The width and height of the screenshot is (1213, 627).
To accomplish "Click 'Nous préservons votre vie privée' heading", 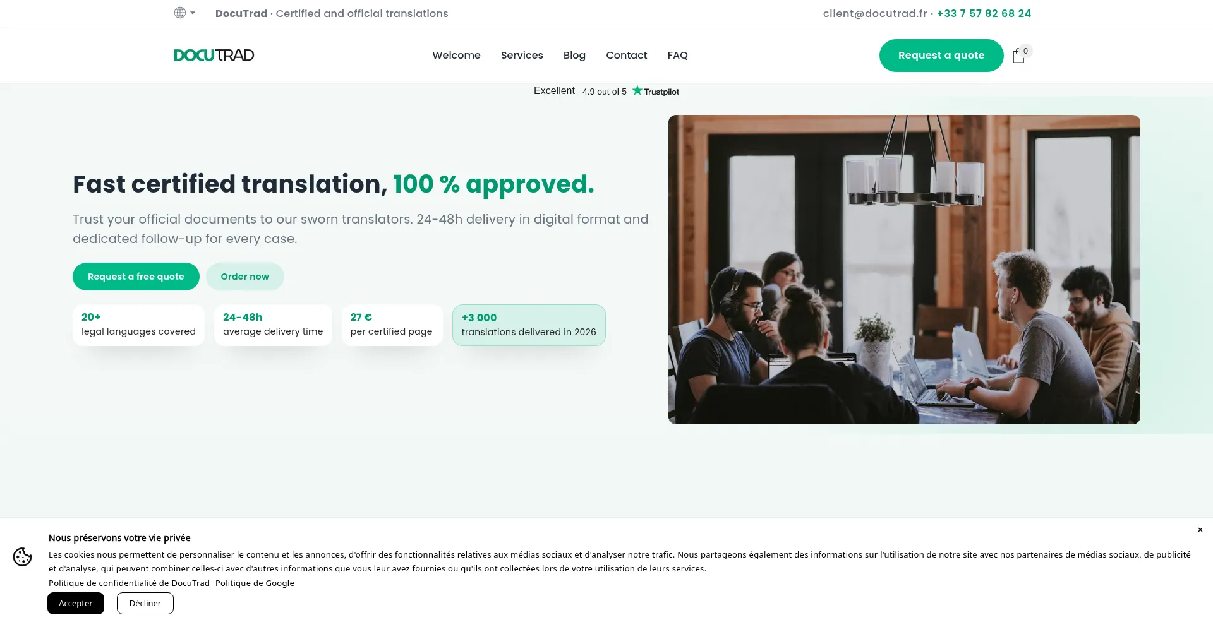I will [x=119, y=538].
